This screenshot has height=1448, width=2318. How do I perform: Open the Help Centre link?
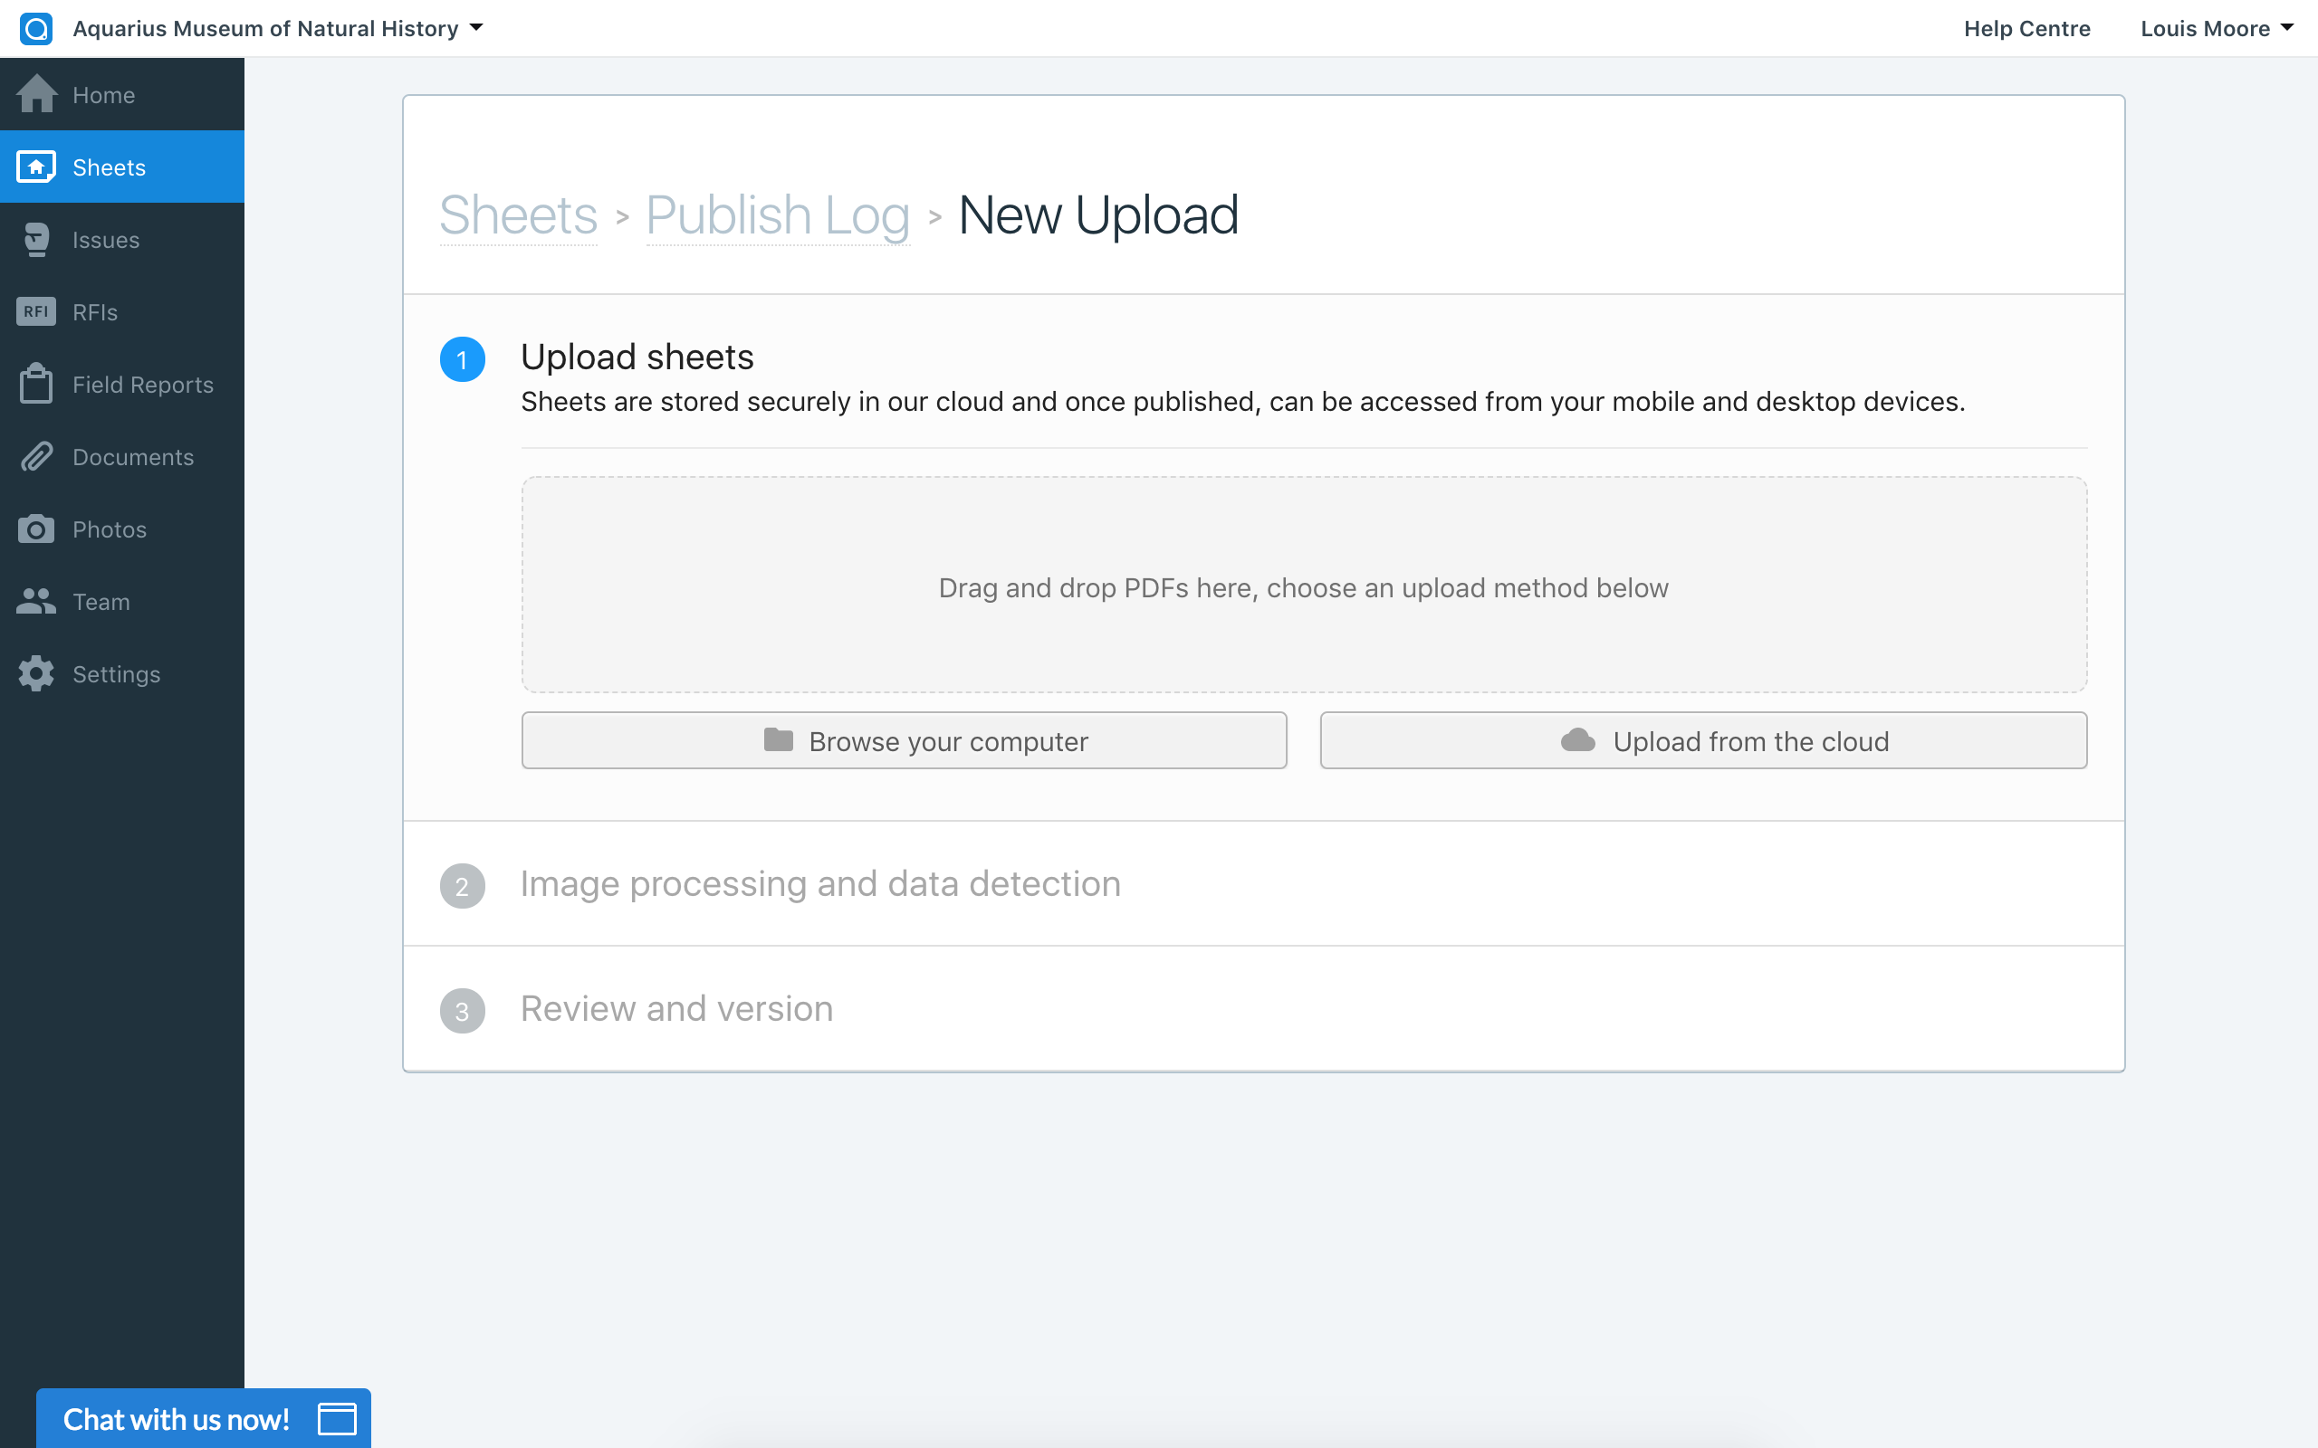pos(2026,29)
